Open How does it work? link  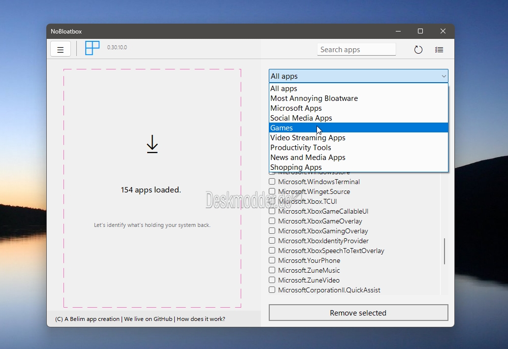pyautogui.click(x=201, y=319)
